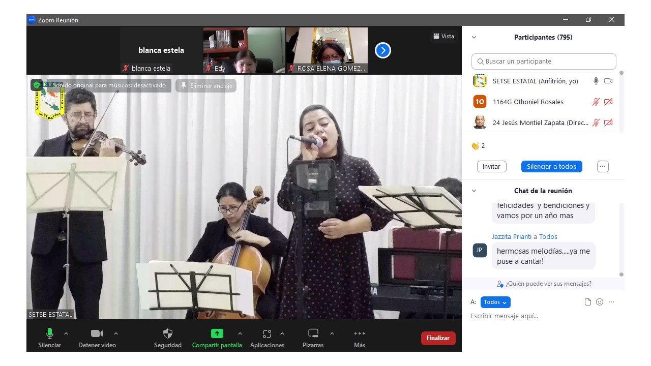651x366 pixels.
Task: Open the Más three-dots menu
Action: click(x=360, y=333)
